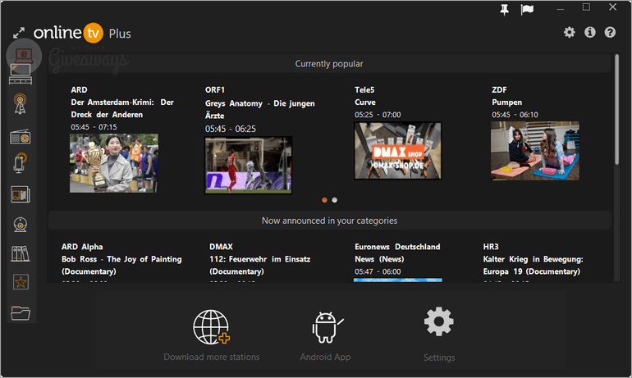
Task: Click the globe Download more stations icon
Action: (x=211, y=327)
